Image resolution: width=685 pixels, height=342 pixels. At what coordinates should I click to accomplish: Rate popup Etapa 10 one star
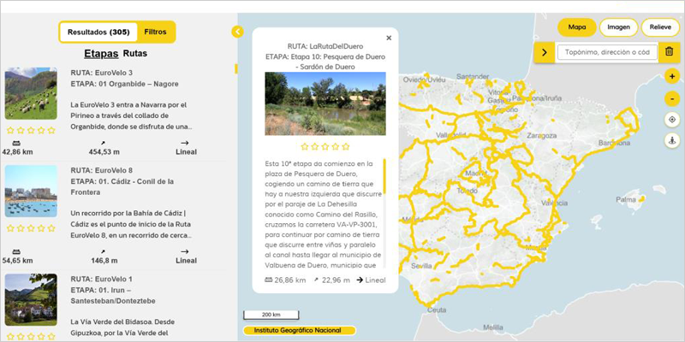(x=305, y=146)
